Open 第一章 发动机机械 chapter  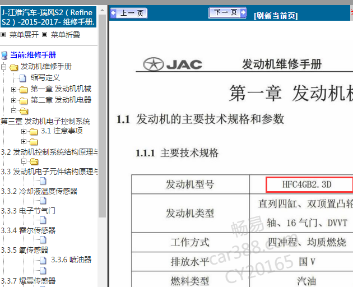click(x=61, y=89)
